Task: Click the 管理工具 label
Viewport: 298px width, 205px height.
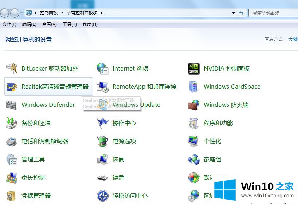Action: point(33,160)
